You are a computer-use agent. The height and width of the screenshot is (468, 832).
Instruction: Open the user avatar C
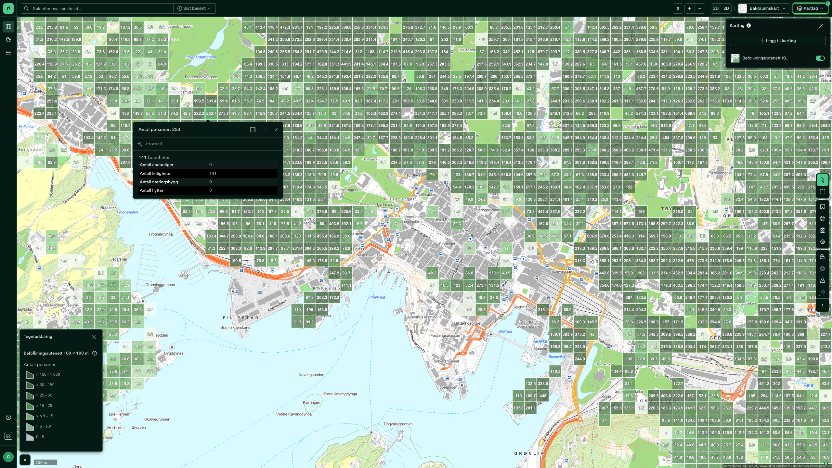click(x=8, y=457)
